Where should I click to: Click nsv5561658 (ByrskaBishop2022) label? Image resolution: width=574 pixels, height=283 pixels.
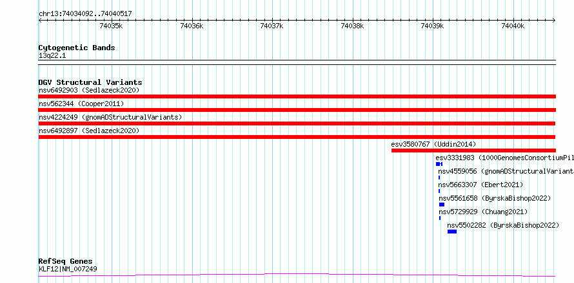[495, 198]
